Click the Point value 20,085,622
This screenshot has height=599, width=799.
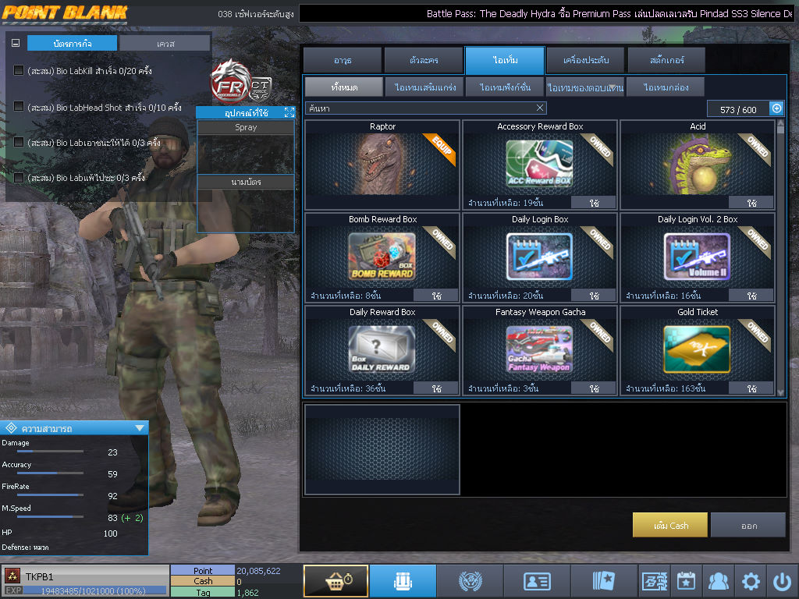[258, 570]
